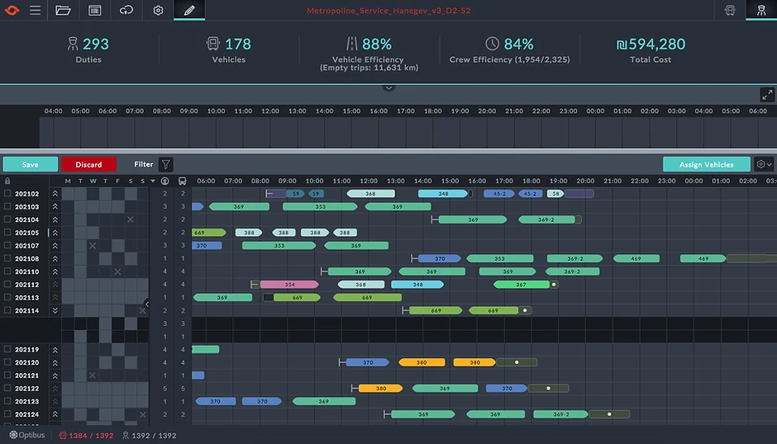Open the gear dropdown beside Assign Vehicles
This screenshot has height=444, width=777.
pos(764,164)
